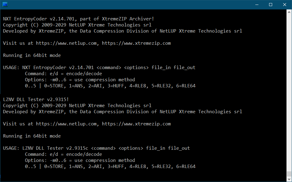Click the scrollbar up arrow

pos(289,12)
